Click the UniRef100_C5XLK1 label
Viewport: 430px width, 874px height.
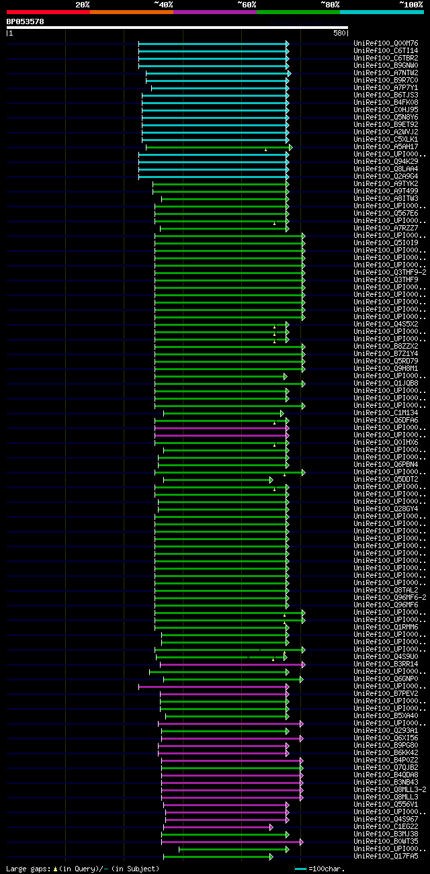click(386, 140)
